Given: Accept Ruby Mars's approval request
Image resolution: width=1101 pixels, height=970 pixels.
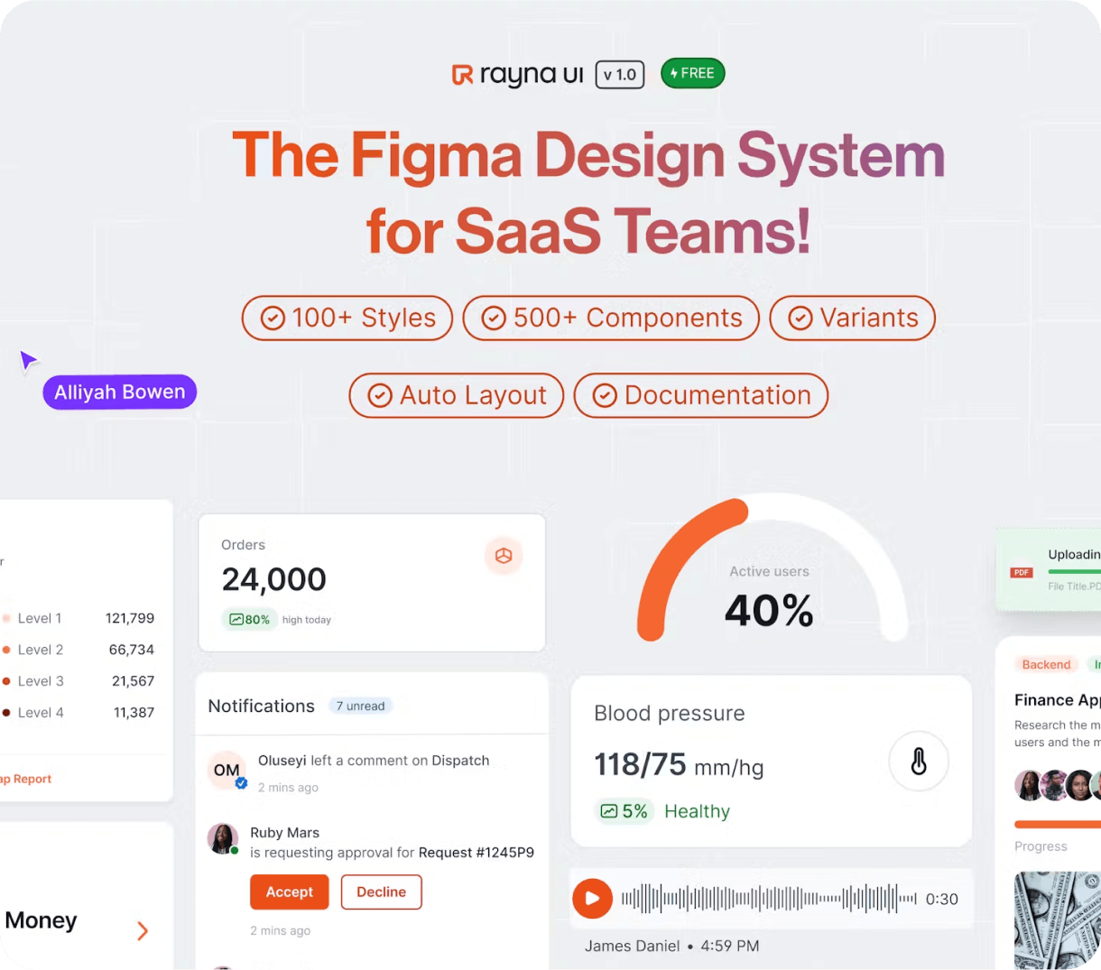Looking at the screenshot, I should (290, 891).
